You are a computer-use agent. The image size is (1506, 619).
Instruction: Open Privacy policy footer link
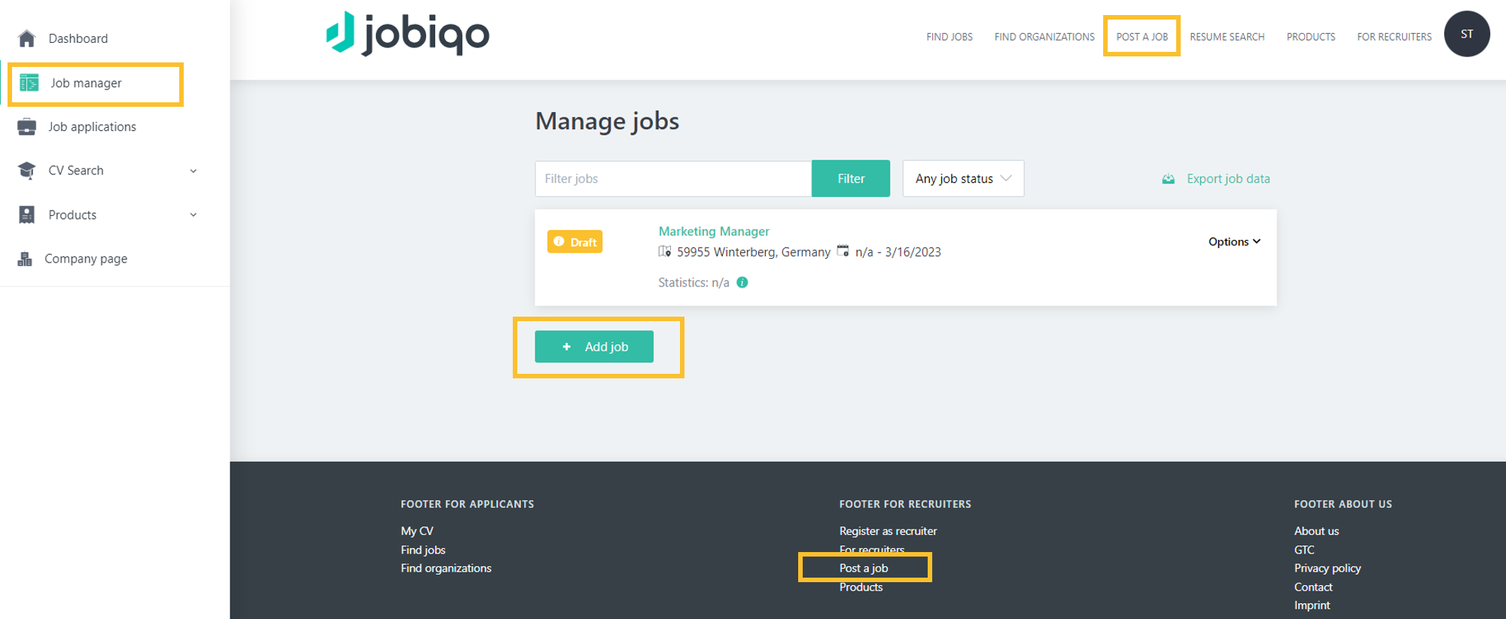[1328, 568]
